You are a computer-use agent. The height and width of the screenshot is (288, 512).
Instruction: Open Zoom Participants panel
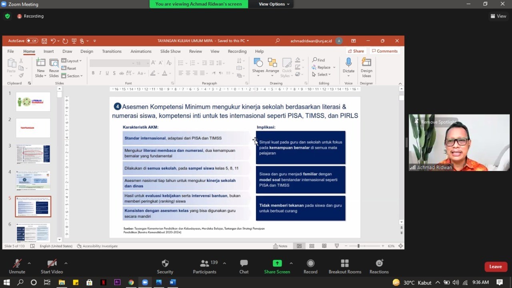click(x=204, y=267)
